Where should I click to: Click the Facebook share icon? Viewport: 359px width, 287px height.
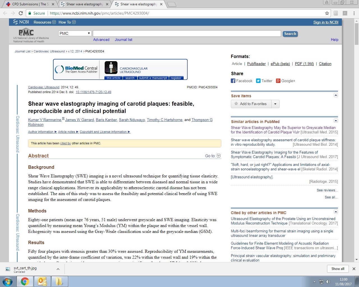[x=233, y=81]
